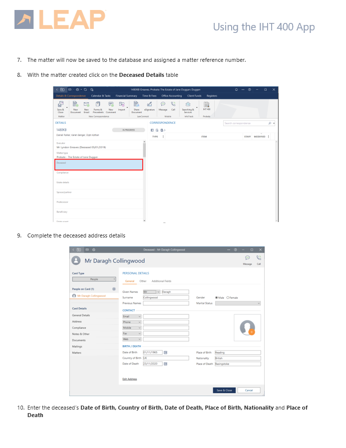346x448 pixels.
Task: Switch to the Financial Summary tab
Action: (126, 95)
